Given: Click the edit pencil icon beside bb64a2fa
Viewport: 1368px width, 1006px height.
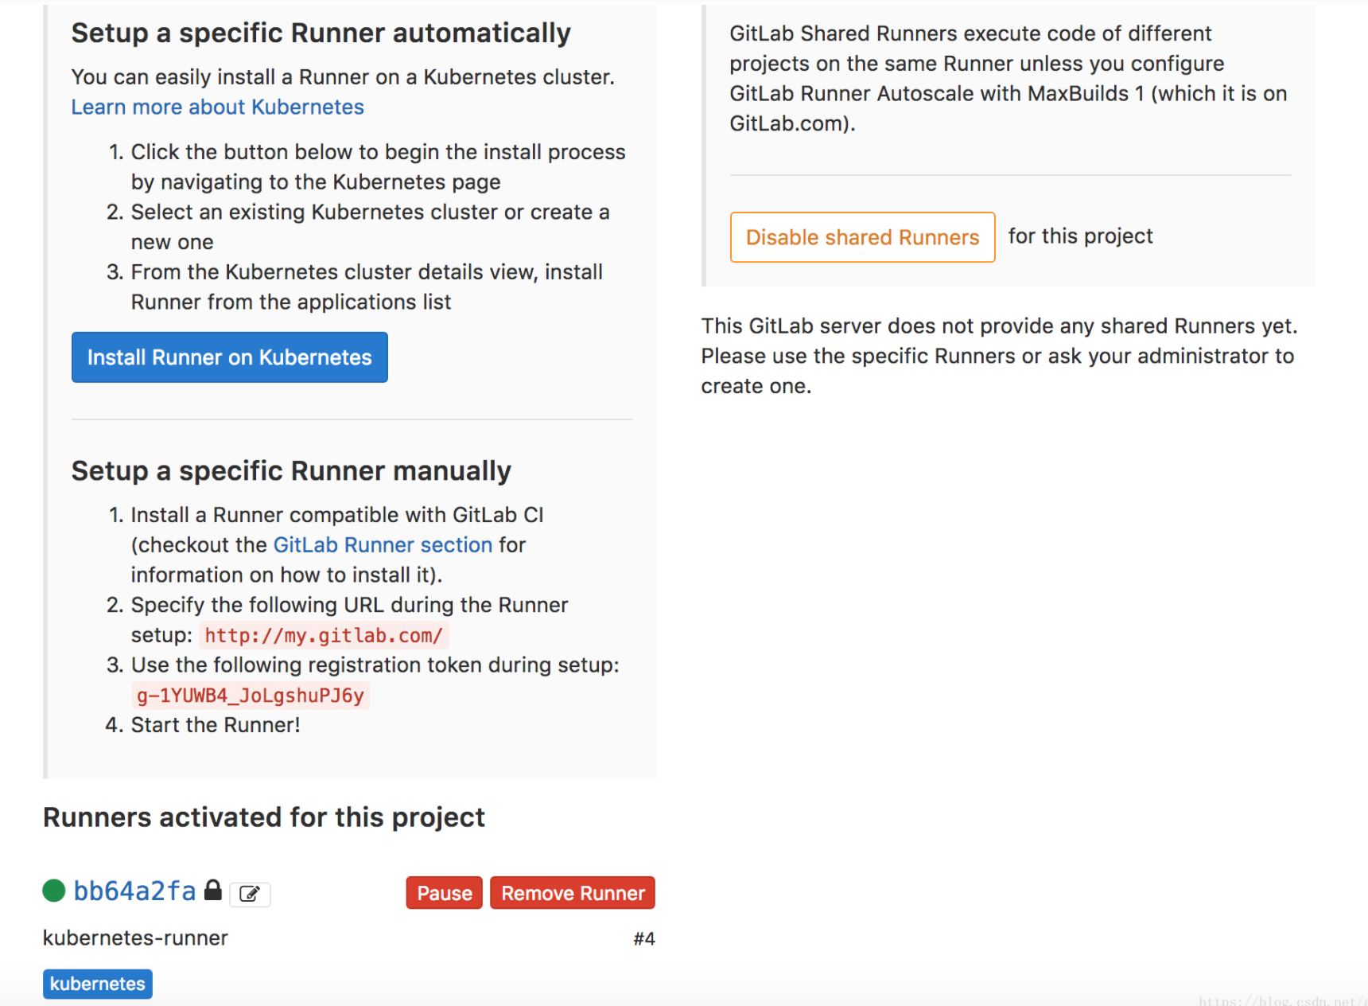Looking at the screenshot, I should pyautogui.click(x=250, y=894).
